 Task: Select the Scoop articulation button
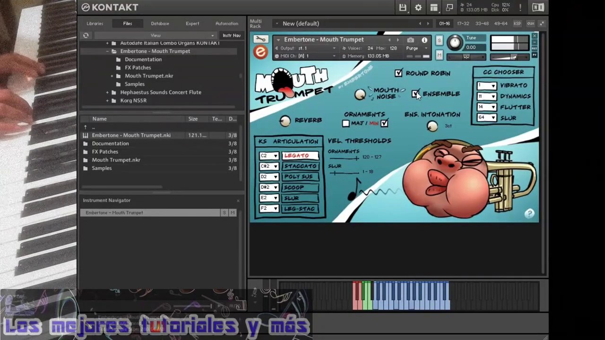[300, 187]
